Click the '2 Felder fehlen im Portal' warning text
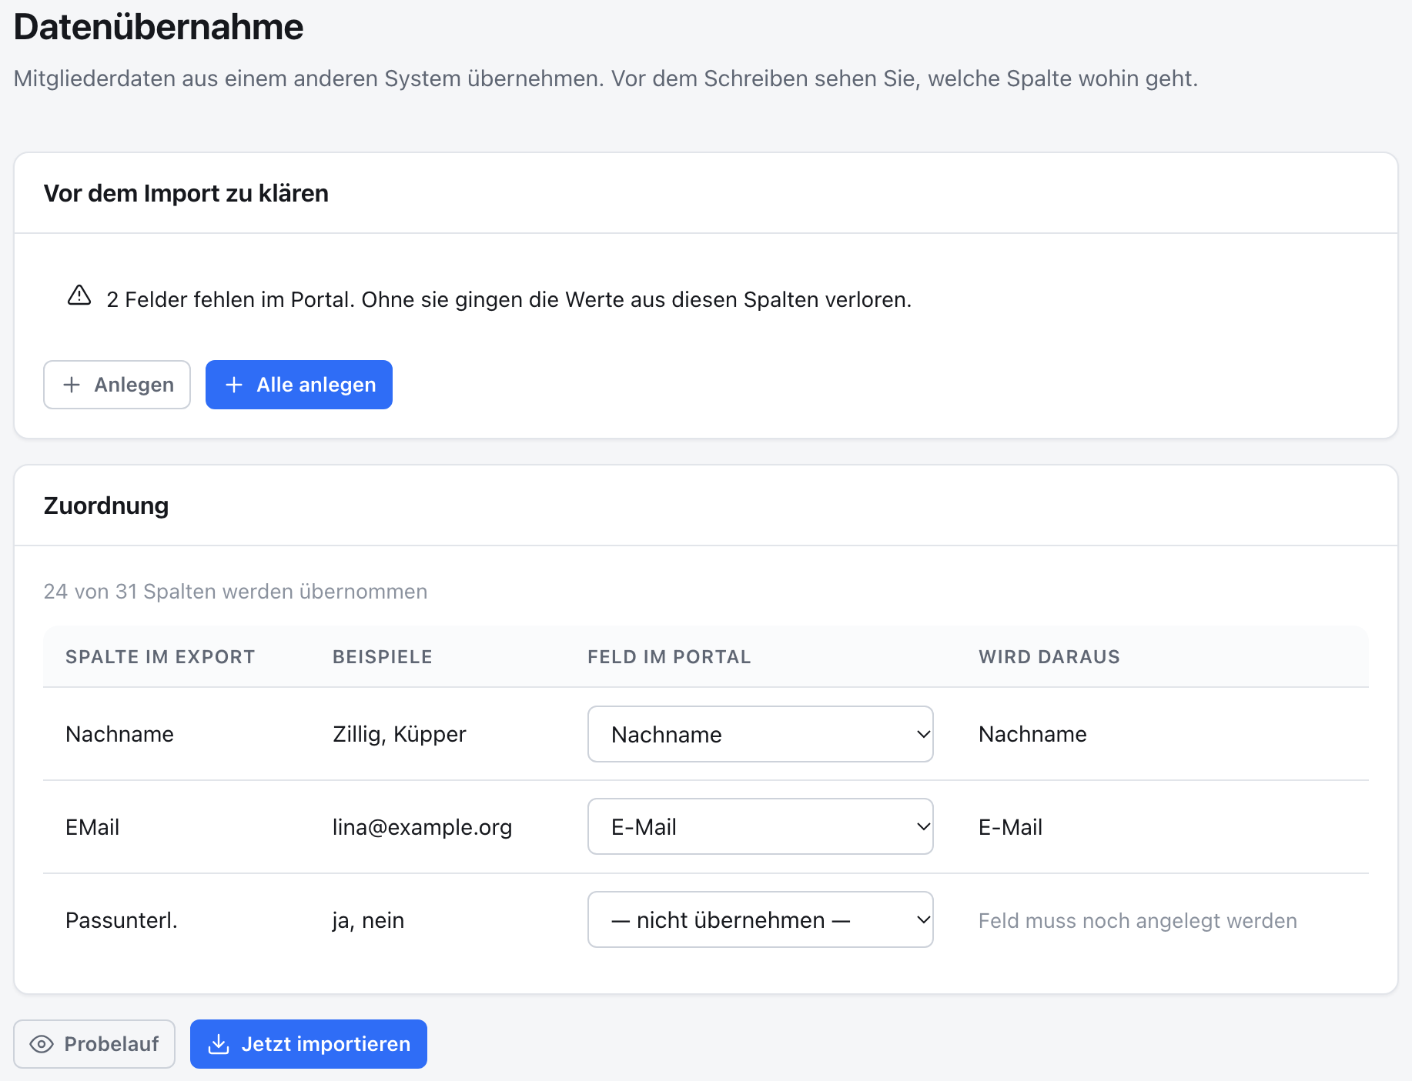This screenshot has height=1081, width=1412. click(x=509, y=299)
